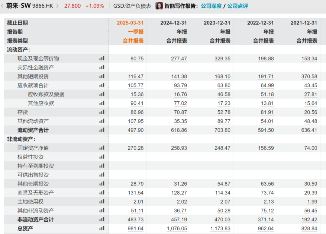This screenshot has height=234, width=326.
Task: Click goodwill value 131.54
Action: [136, 193]
